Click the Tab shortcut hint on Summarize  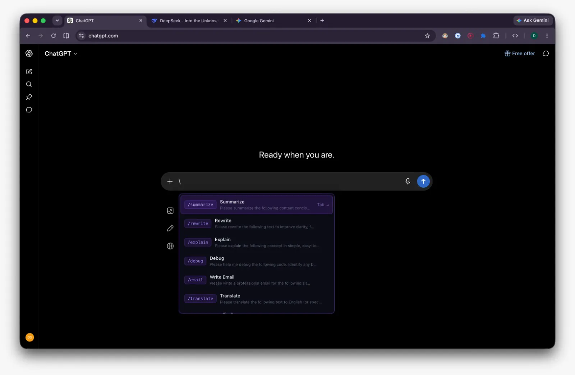click(323, 205)
